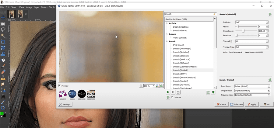
Task: Click the zoom in preview icon
Action: click(x=157, y=86)
